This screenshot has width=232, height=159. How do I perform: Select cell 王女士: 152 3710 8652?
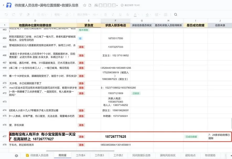coord(115,55)
